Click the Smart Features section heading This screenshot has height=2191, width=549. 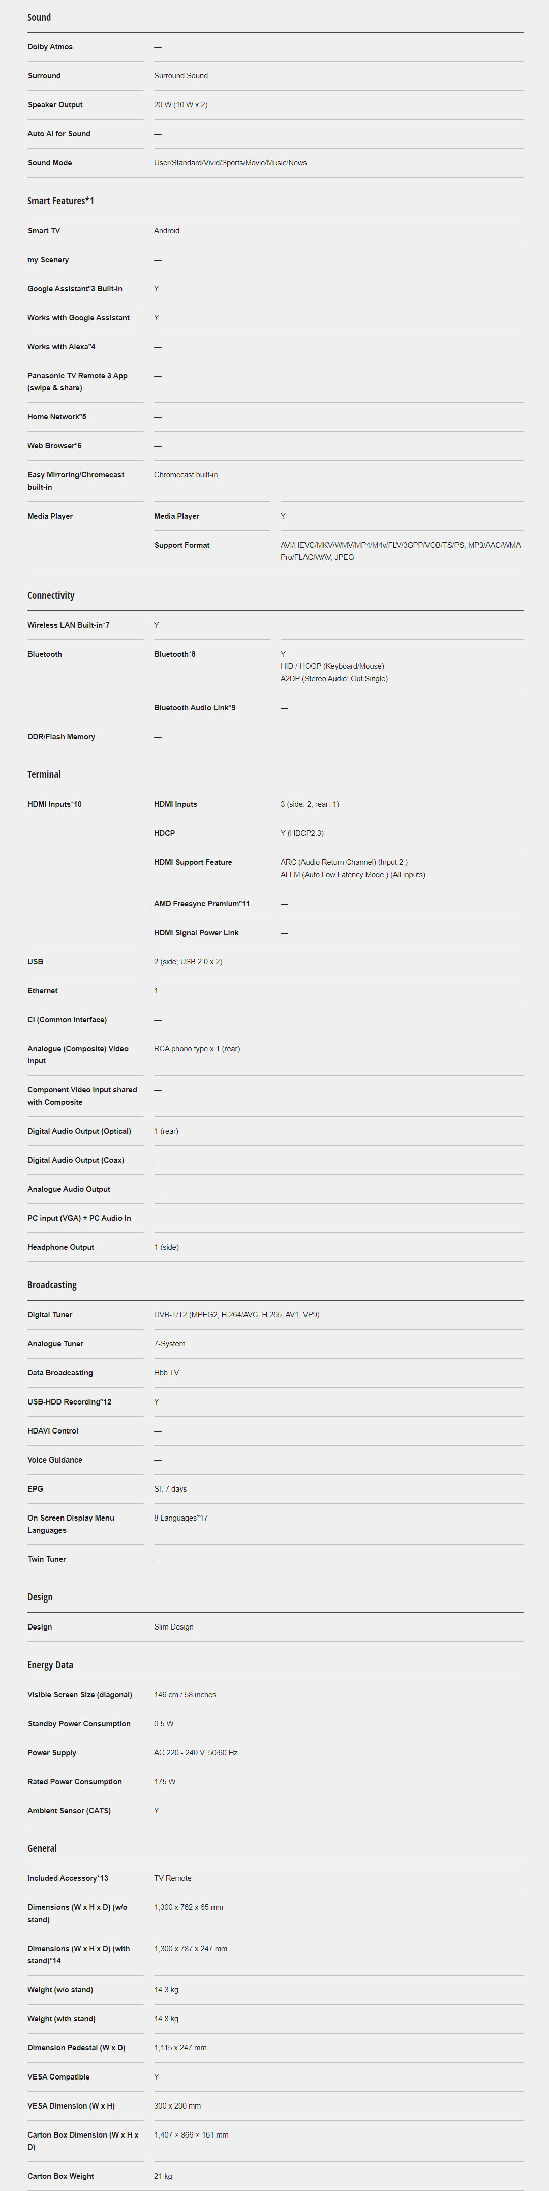pos(60,201)
